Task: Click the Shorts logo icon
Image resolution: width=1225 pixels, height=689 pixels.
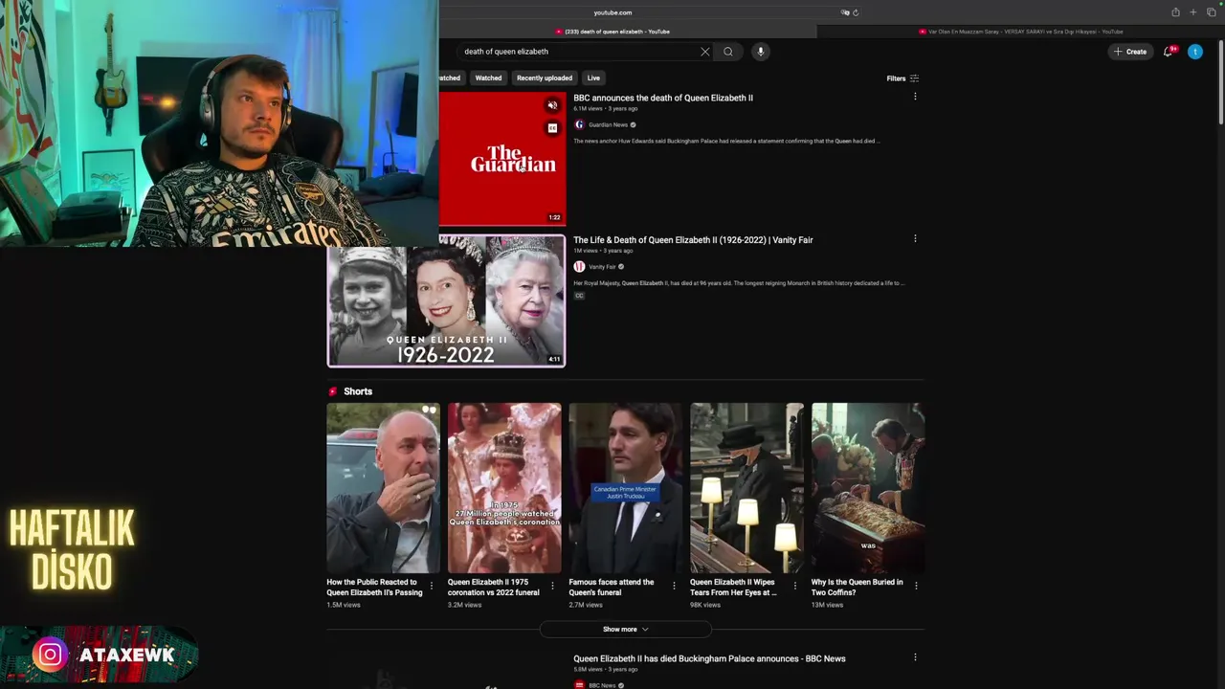Action: tap(333, 391)
